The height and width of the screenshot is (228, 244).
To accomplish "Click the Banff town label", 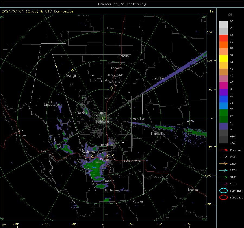I will click(45, 151).
